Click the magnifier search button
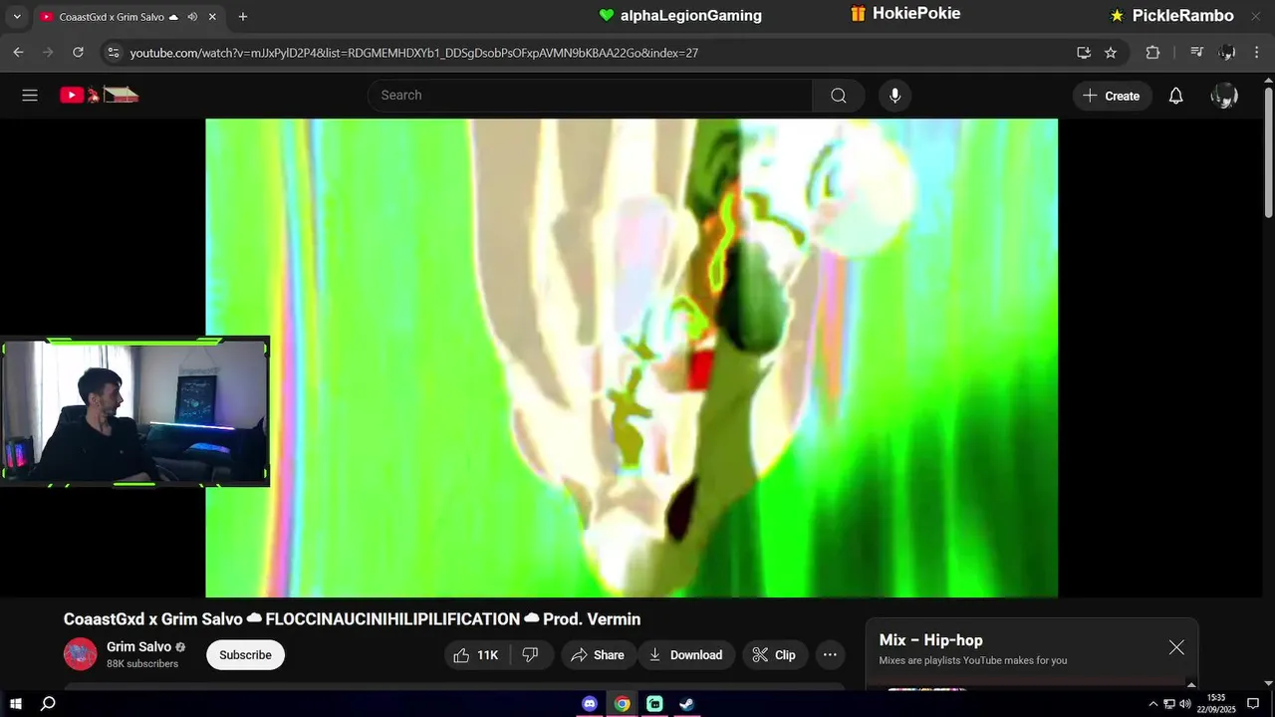Image resolution: width=1275 pixels, height=717 pixels. 839,96
